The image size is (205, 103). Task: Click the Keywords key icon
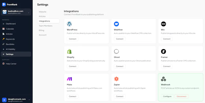pos(3,39)
